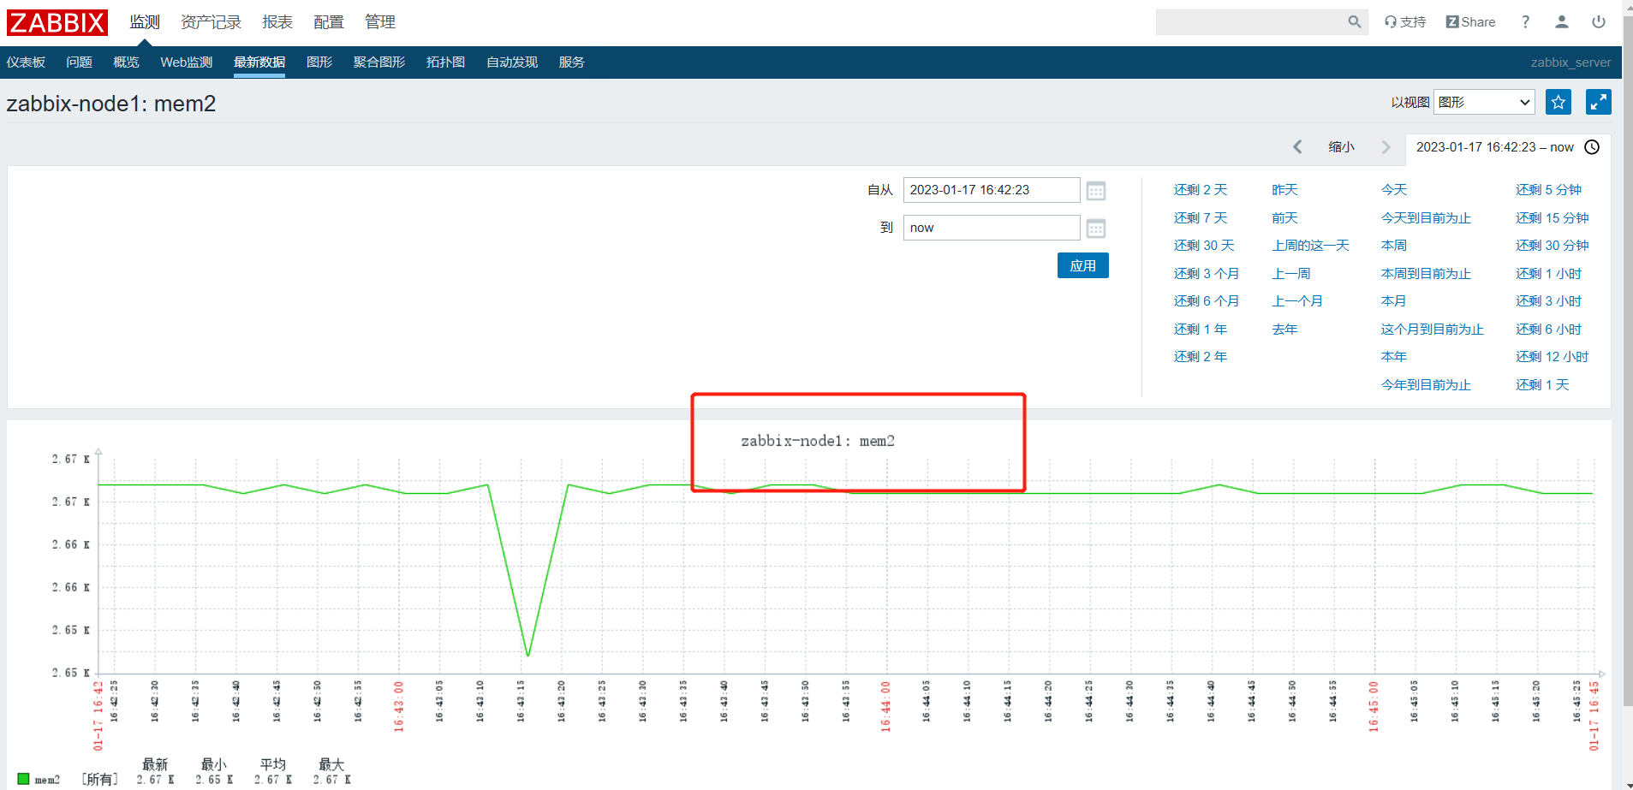This screenshot has height=790, width=1633.
Task: Go to next time period arrow
Action: pyautogui.click(x=1386, y=147)
